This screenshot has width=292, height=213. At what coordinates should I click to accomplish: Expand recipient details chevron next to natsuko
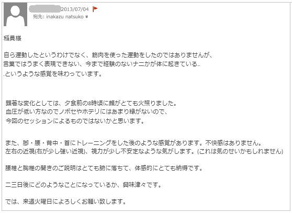click(x=86, y=17)
